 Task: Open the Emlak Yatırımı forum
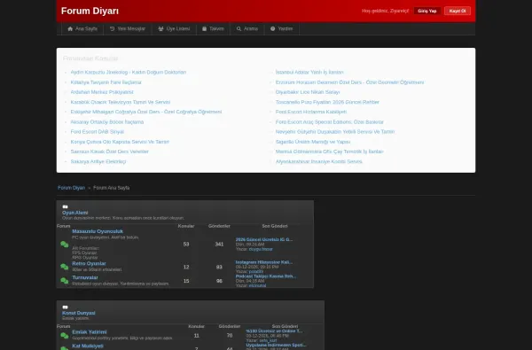tap(90, 332)
